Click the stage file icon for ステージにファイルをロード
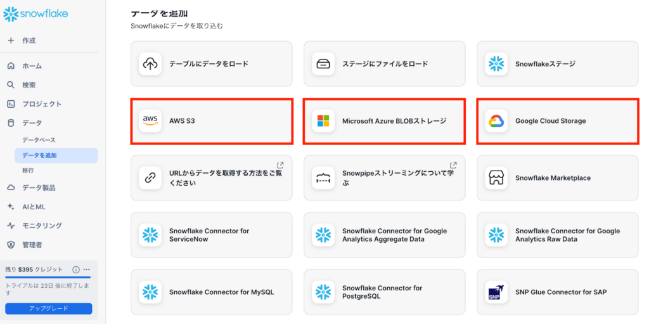Screen dimensions: 649x324 click(323, 63)
